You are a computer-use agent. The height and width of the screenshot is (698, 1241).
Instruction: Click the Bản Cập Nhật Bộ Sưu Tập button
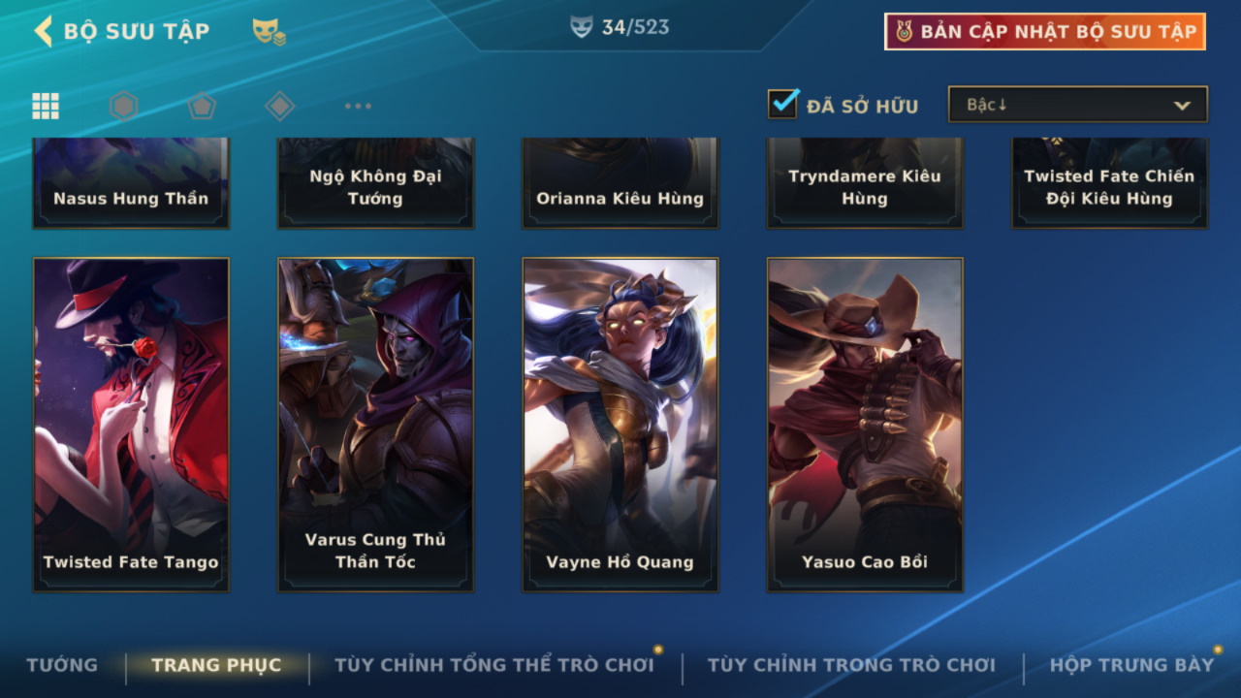(x=1045, y=31)
